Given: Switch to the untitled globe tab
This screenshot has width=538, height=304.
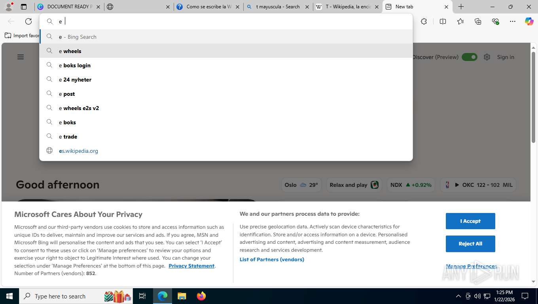Looking at the screenshot, I should click(x=139, y=7).
